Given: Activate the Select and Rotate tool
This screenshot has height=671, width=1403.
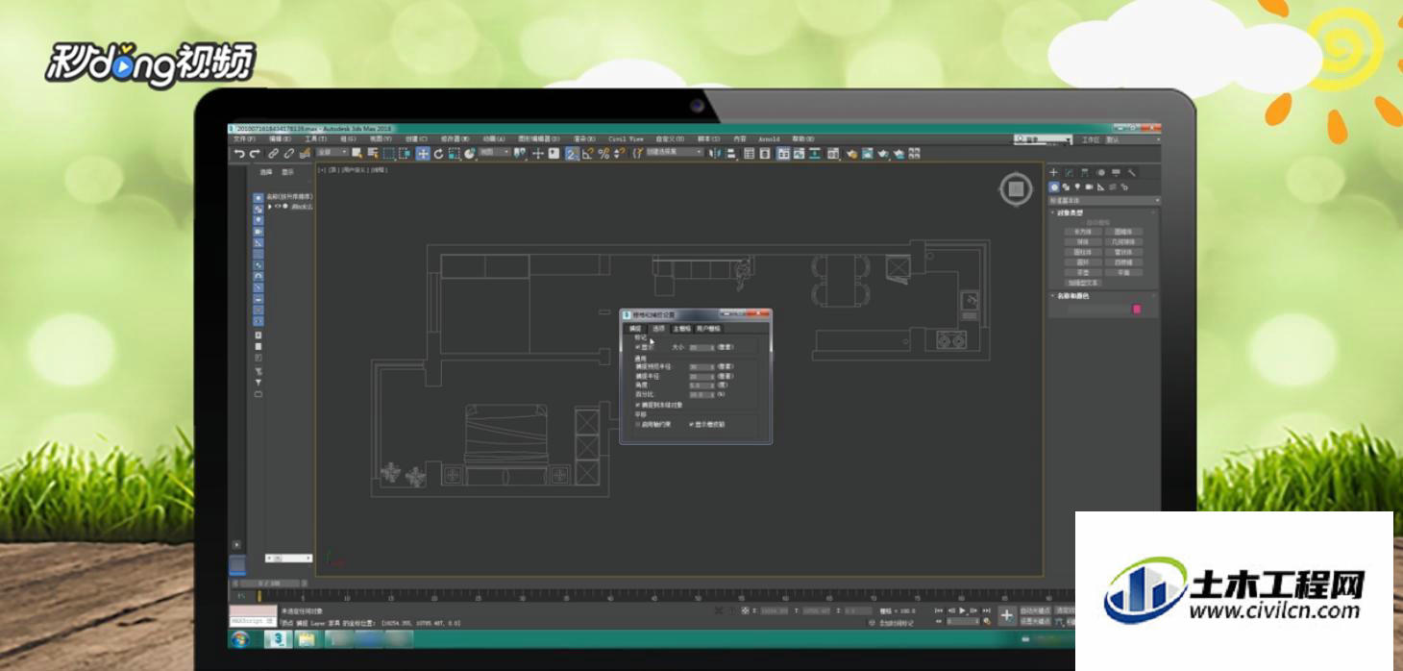Looking at the screenshot, I should 438,153.
